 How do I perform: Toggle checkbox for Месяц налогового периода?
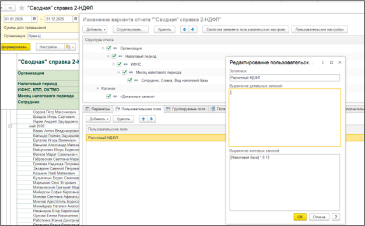click(124, 72)
